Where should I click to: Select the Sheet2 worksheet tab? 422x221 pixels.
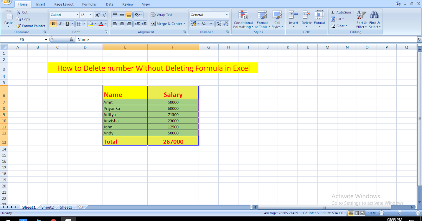pyautogui.click(x=47, y=207)
